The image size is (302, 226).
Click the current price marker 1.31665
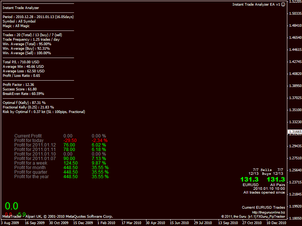[x=294, y=132]
